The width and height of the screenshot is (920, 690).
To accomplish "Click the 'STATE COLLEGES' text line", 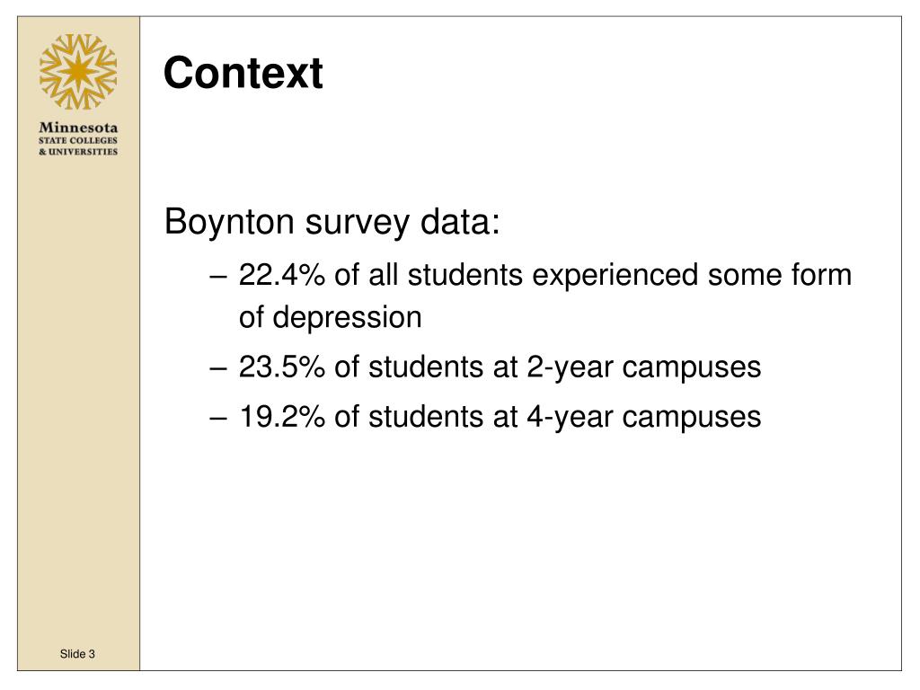I will [x=78, y=141].
